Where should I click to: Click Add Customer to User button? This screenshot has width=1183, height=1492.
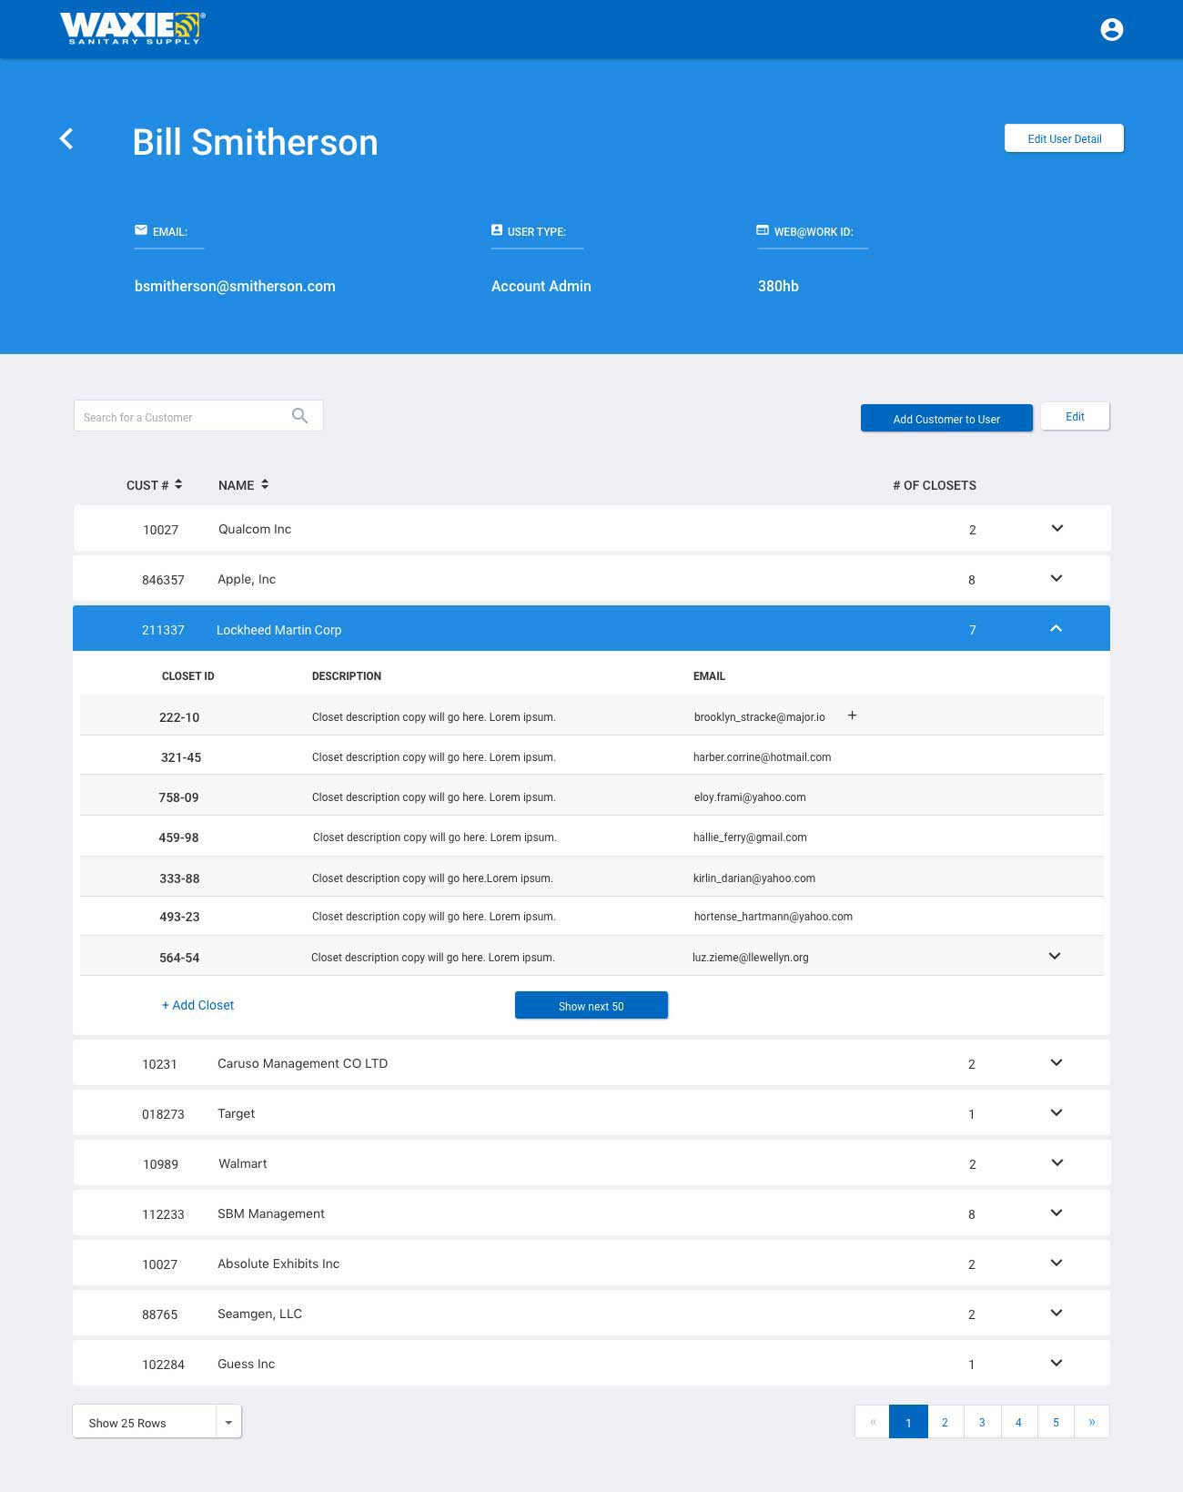[x=946, y=419]
